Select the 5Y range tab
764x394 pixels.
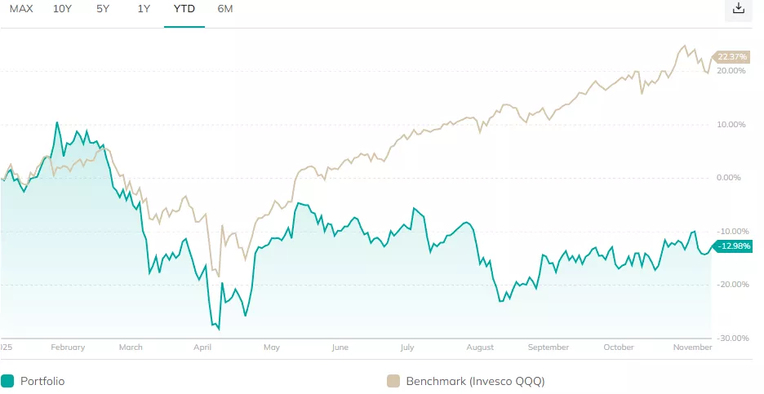coord(103,9)
